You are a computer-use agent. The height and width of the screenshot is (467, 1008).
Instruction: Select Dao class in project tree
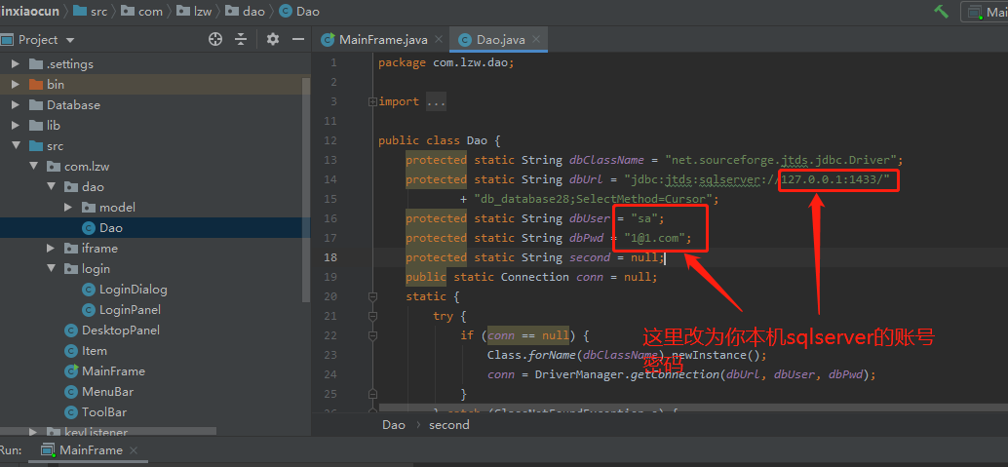pos(110,228)
